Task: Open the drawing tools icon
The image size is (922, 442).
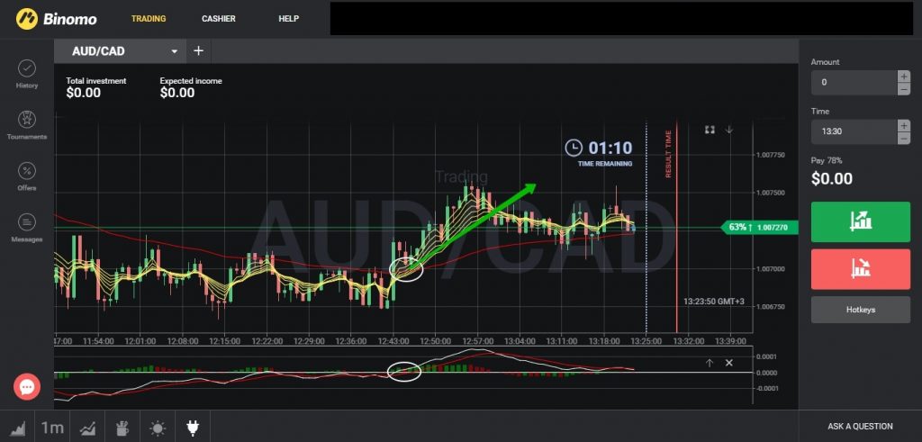Action: click(122, 428)
